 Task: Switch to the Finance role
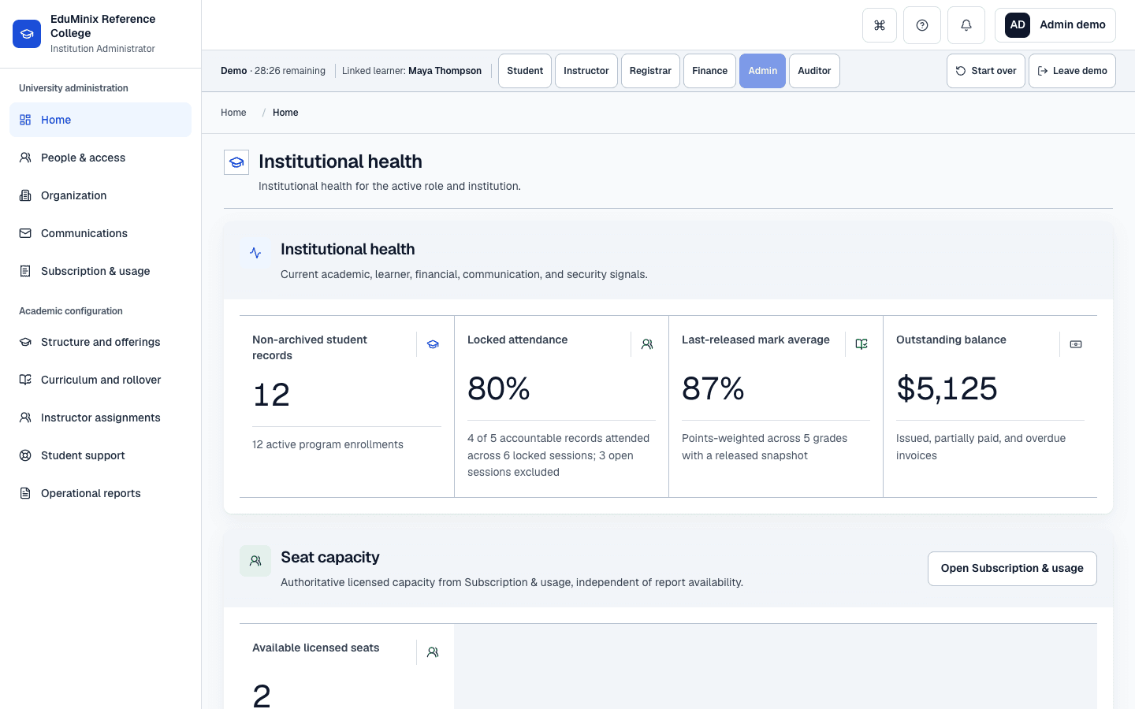[709, 71]
